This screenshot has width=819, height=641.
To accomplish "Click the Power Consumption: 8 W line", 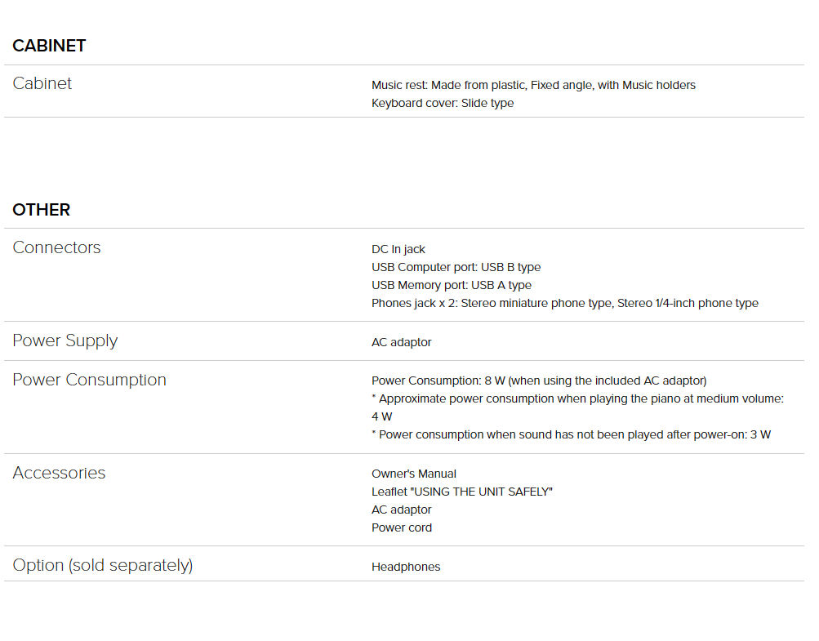I will 538,381.
